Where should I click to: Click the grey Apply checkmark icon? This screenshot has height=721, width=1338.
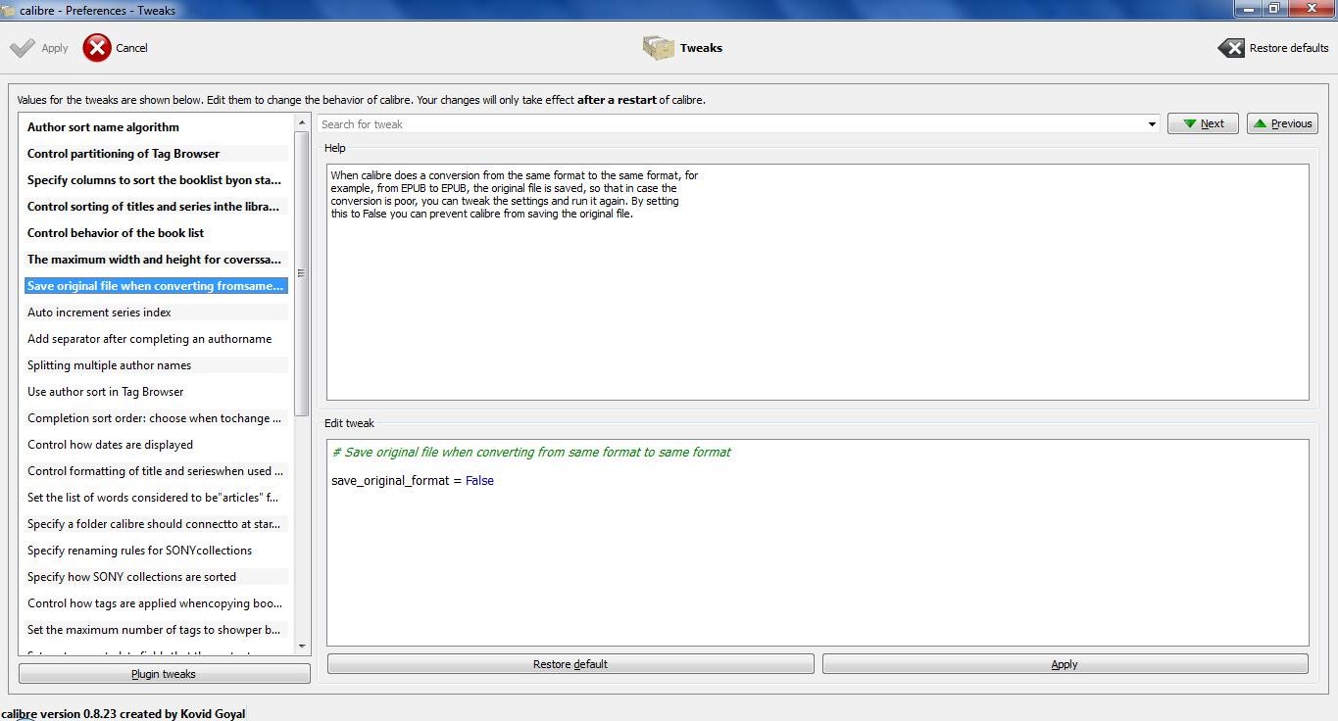[x=23, y=48]
